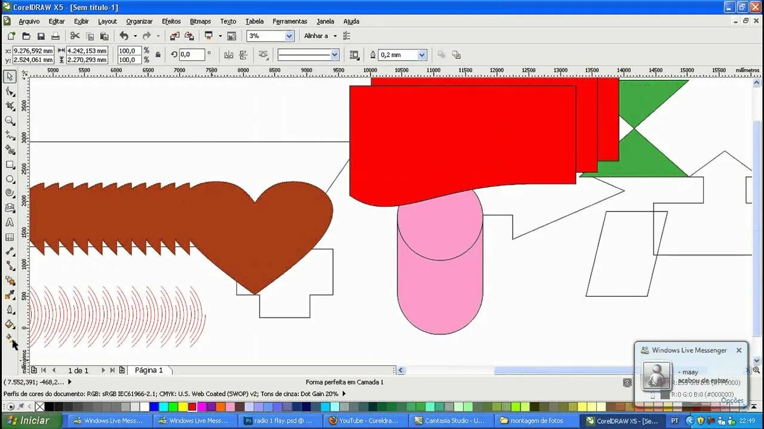Click the rotation angle field

tap(192, 55)
